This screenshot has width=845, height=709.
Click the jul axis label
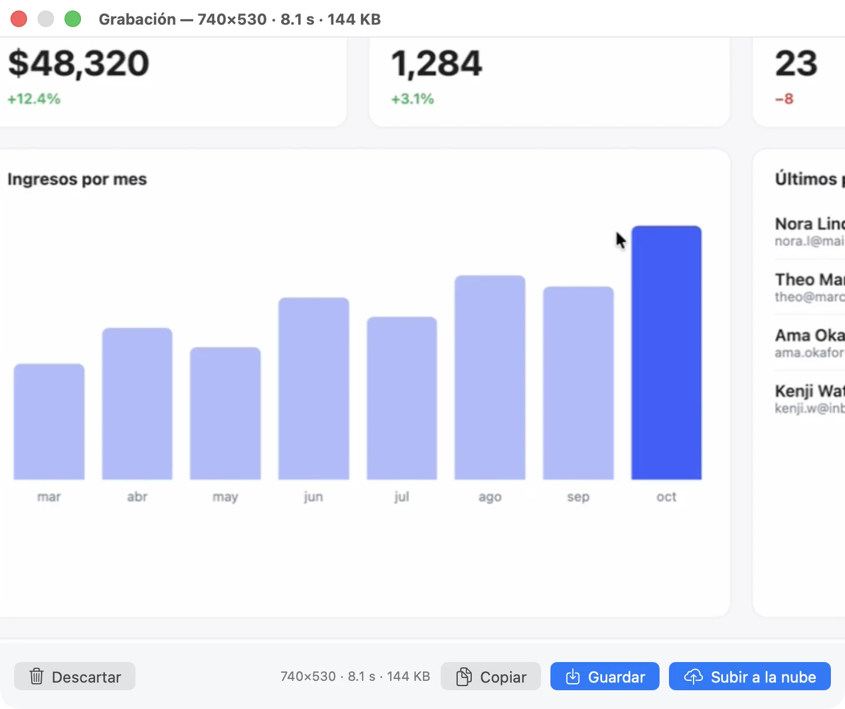point(402,498)
